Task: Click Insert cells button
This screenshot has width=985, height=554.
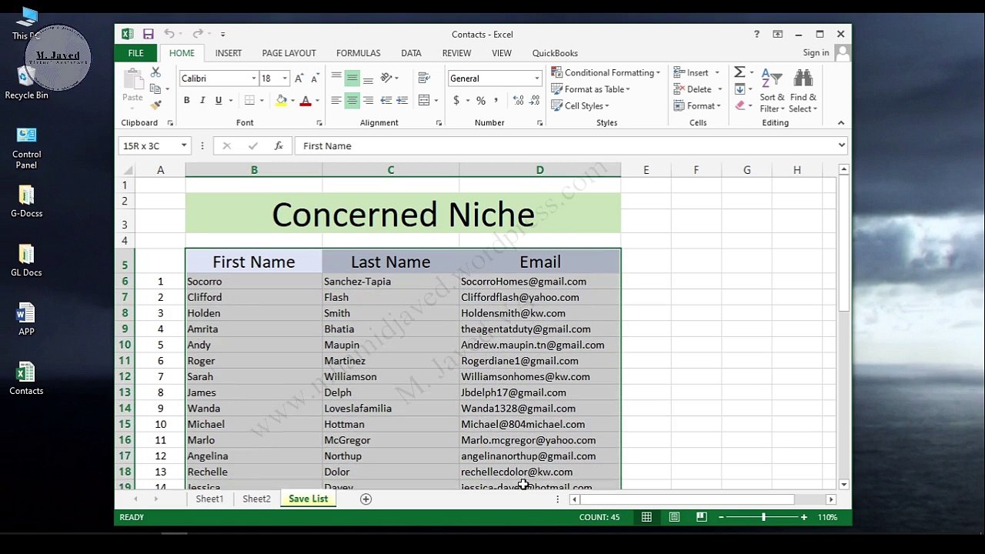Action: click(x=691, y=72)
